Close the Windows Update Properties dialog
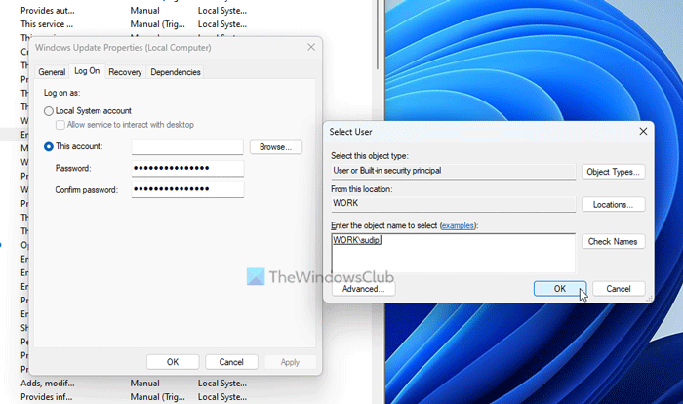The width and height of the screenshot is (683, 404). pyautogui.click(x=311, y=47)
